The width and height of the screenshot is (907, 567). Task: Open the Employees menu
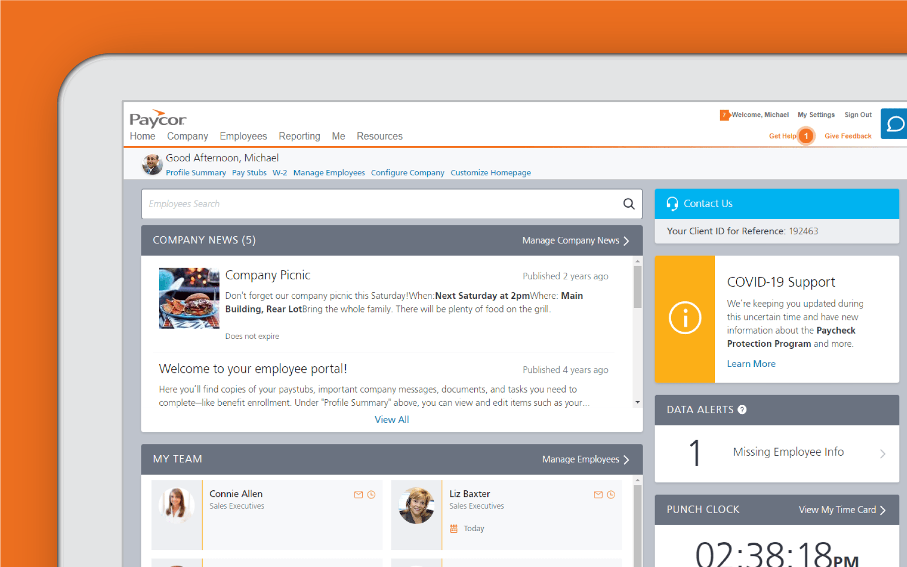(243, 136)
